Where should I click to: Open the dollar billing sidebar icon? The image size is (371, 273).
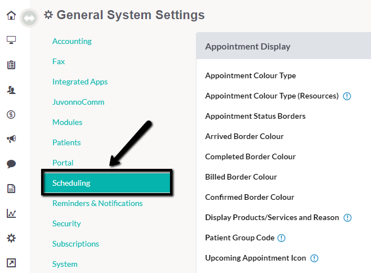click(x=11, y=114)
